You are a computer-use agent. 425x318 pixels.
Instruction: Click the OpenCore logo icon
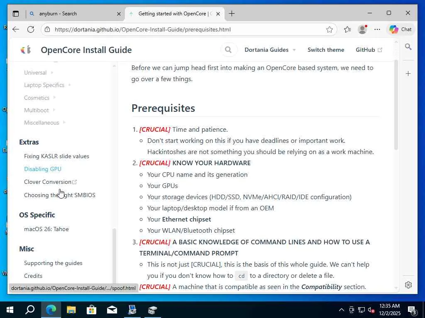[26, 50]
